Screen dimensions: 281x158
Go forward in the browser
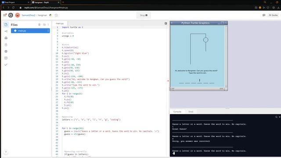tap(8, 7)
